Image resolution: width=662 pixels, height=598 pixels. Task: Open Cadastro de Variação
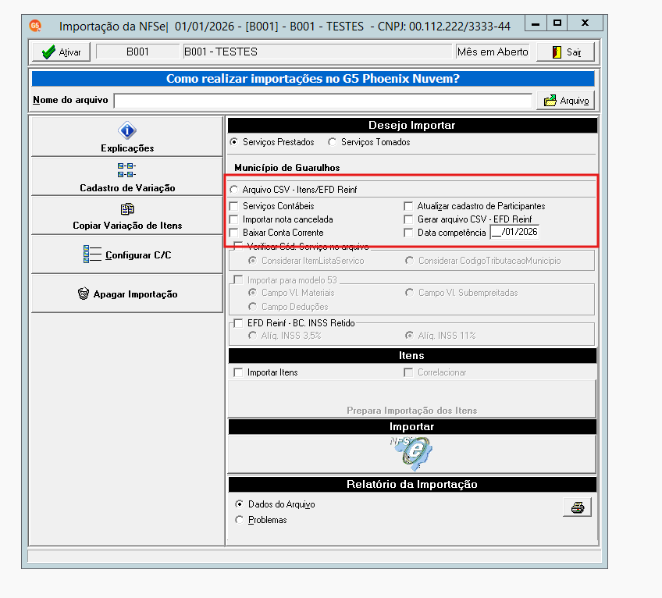click(x=127, y=176)
